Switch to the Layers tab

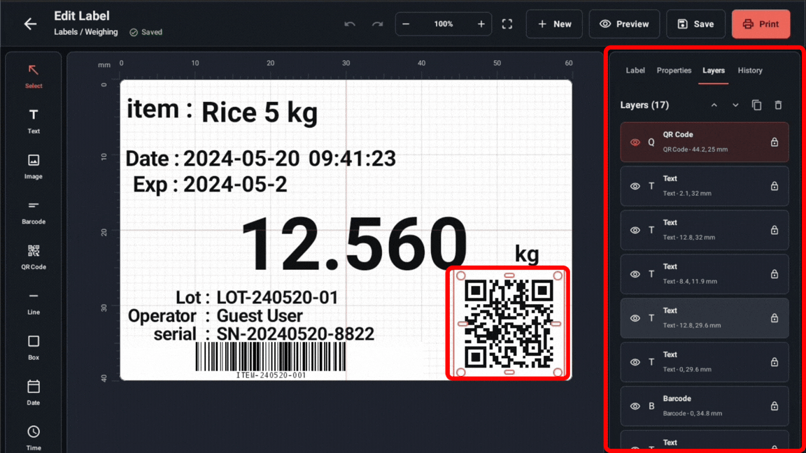click(x=714, y=71)
